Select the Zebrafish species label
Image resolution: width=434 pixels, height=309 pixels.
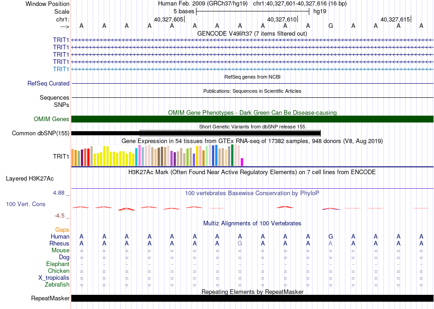(58, 285)
